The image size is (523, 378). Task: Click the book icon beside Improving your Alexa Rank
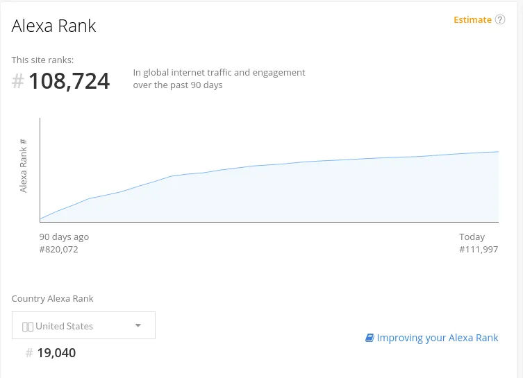click(370, 338)
